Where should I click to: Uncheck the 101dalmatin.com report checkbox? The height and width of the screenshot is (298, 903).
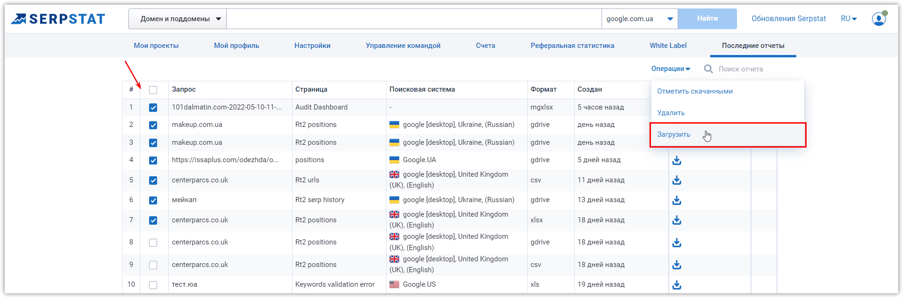tap(153, 108)
